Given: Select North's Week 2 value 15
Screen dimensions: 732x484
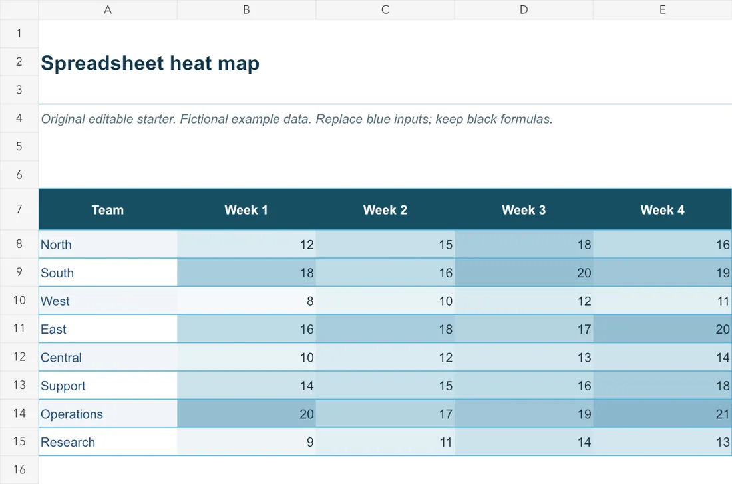Looking at the screenshot, I should tap(385, 245).
